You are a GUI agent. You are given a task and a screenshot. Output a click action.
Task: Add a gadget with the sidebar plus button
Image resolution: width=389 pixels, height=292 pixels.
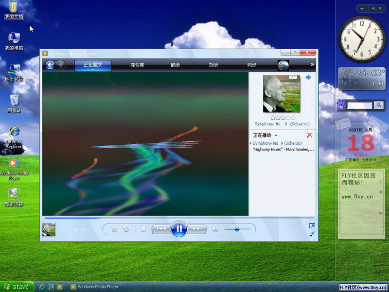coord(362,8)
